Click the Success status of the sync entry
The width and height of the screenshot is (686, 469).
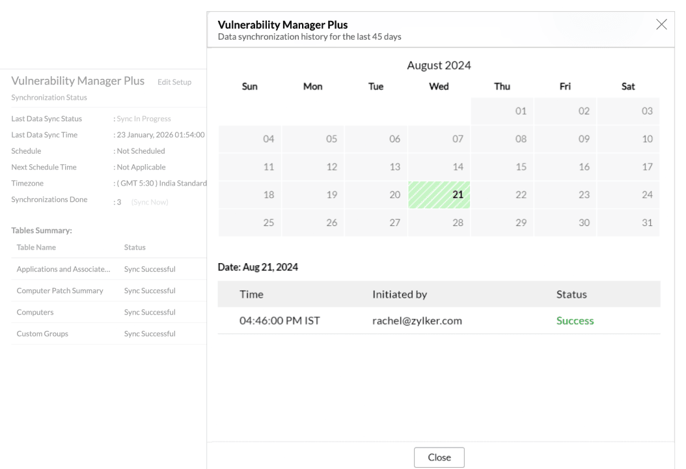[575, 321]
